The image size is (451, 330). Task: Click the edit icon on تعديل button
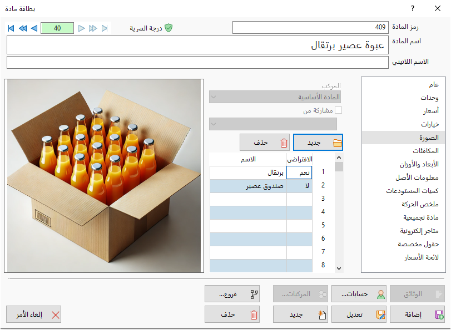pyautogui.click(x=380, y=315)
